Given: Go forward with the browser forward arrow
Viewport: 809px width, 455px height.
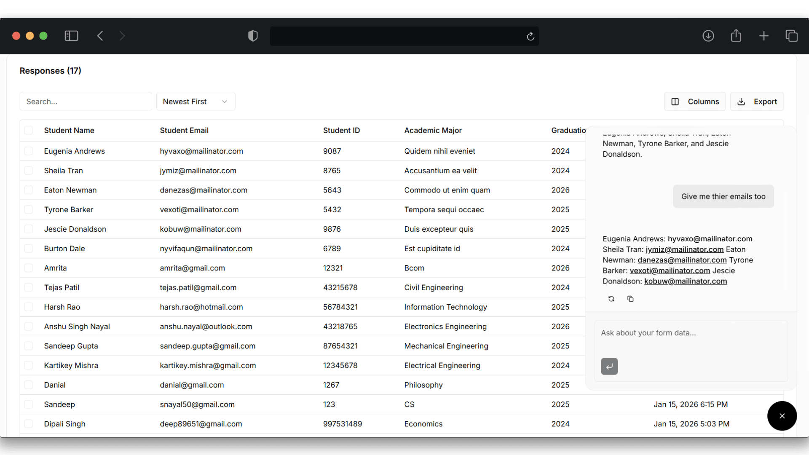Looking at the screenshot, I should 122,36.
